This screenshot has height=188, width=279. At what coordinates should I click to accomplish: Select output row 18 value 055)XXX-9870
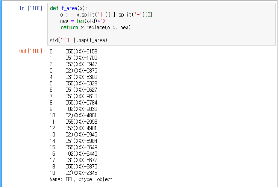coord(81,167)
